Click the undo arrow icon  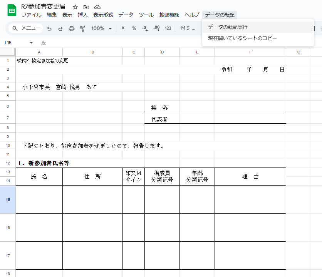point(49,28)
